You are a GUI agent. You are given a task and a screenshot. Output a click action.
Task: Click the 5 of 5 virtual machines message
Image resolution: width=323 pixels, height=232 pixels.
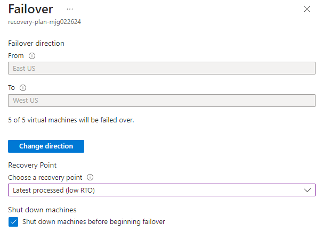point(71,120)
